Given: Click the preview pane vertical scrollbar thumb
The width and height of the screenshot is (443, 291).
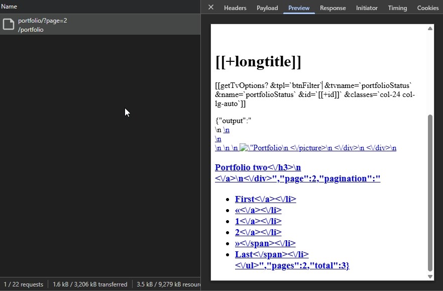Looking at the screenshot, I should pyautogui.click(x=430, y=193).
